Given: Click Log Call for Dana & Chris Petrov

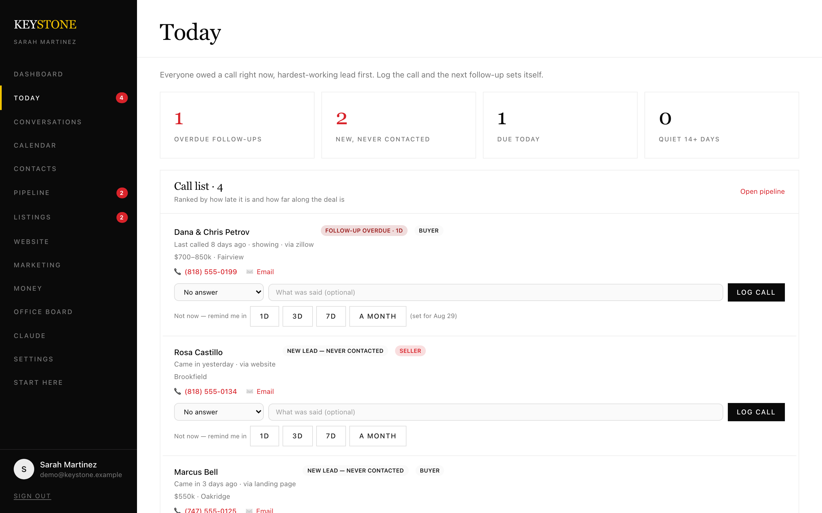Looking at the screenshot, I should point(756,292).
